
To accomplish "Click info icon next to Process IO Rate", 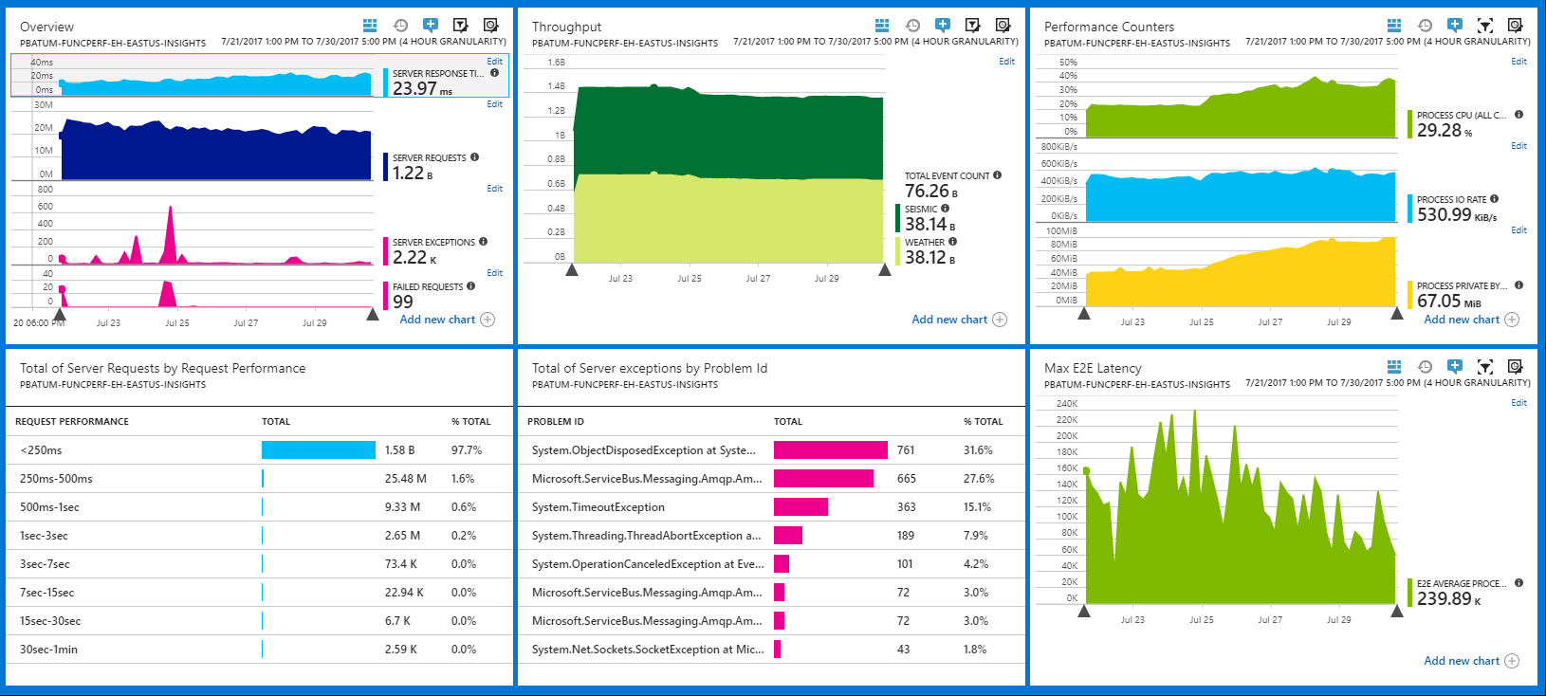I will (x=1494, y=199).
